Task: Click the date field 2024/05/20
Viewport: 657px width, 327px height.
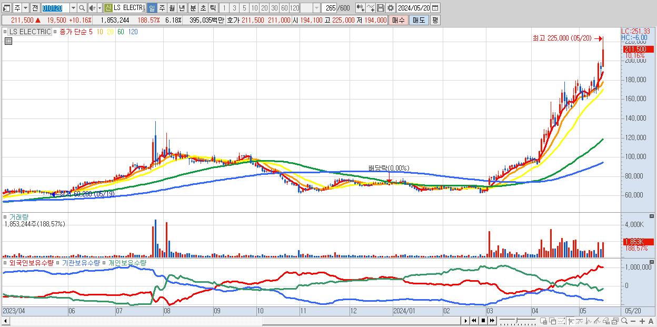Action: pyautogui.click(x=413, y=8)
